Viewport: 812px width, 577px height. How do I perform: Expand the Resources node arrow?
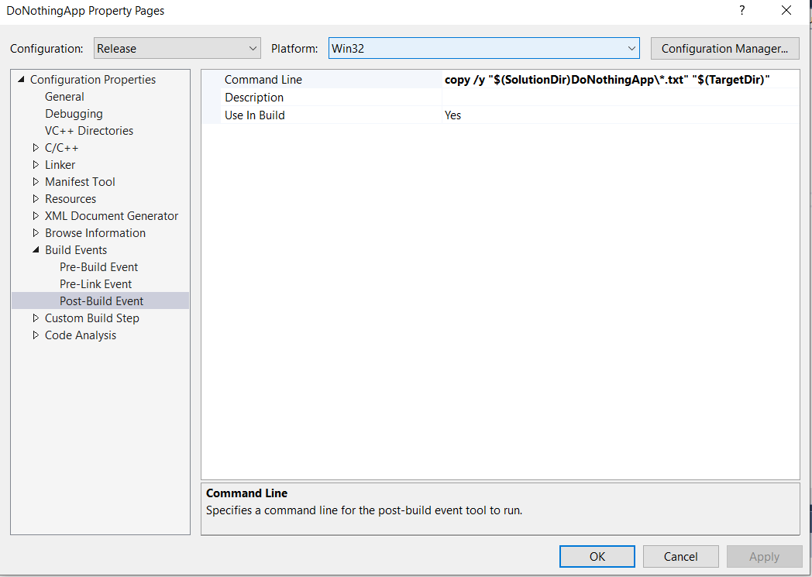tap(36, 199)
